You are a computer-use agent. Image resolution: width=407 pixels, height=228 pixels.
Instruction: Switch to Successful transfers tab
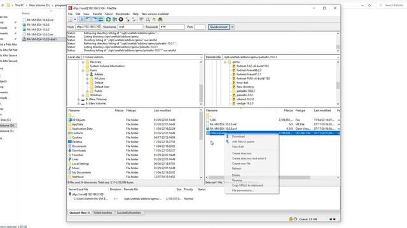point(129,213)
